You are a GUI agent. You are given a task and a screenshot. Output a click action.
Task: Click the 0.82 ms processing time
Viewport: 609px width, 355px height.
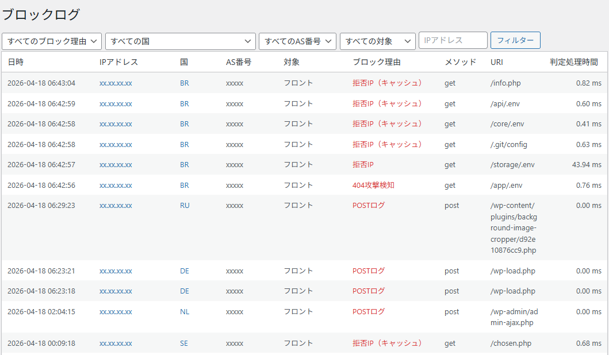589,83
